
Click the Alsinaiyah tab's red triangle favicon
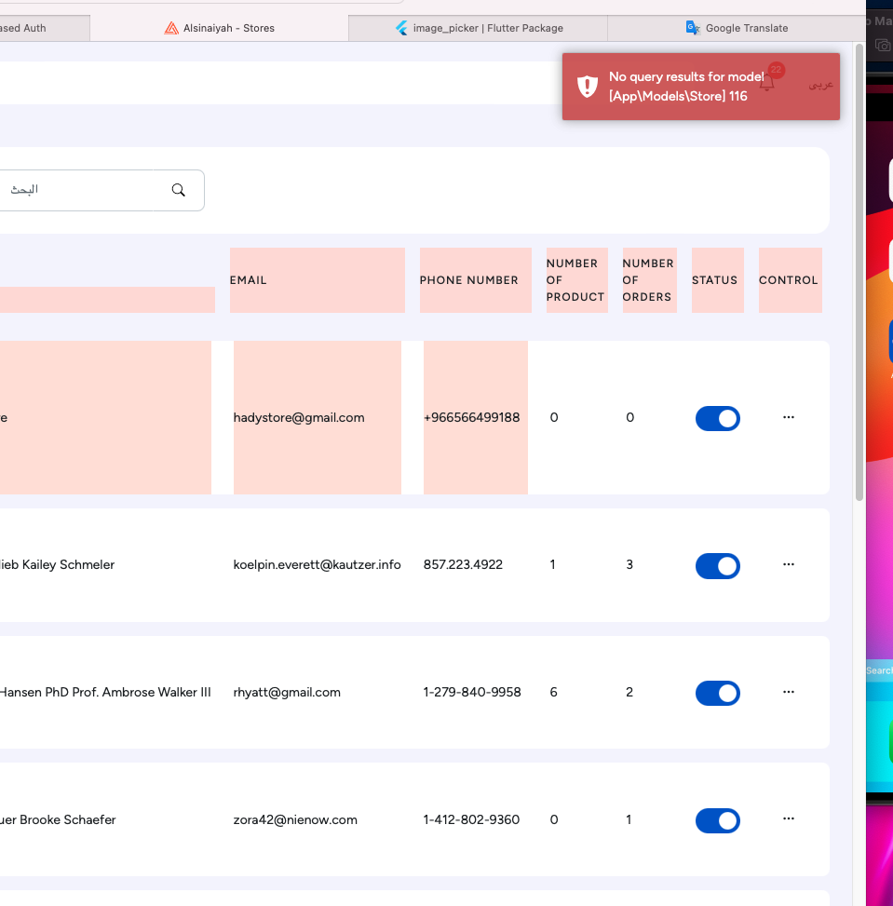[x=171, y=28]
